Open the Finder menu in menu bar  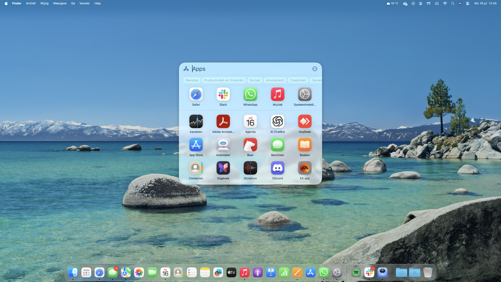[17, 3]
